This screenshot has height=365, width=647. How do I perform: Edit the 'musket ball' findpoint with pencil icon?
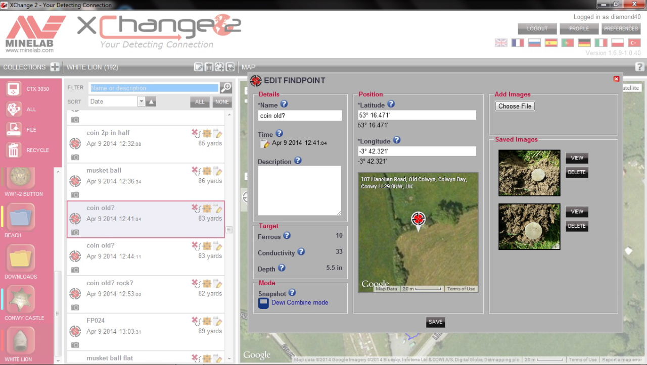pyautogui.click(x=218, y=171)
